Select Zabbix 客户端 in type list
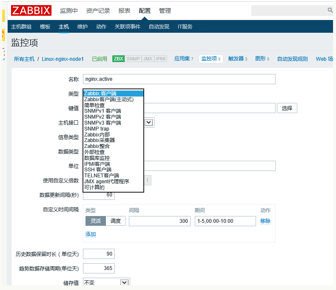This screenshot has height=290, width=336. pos(113,94)
